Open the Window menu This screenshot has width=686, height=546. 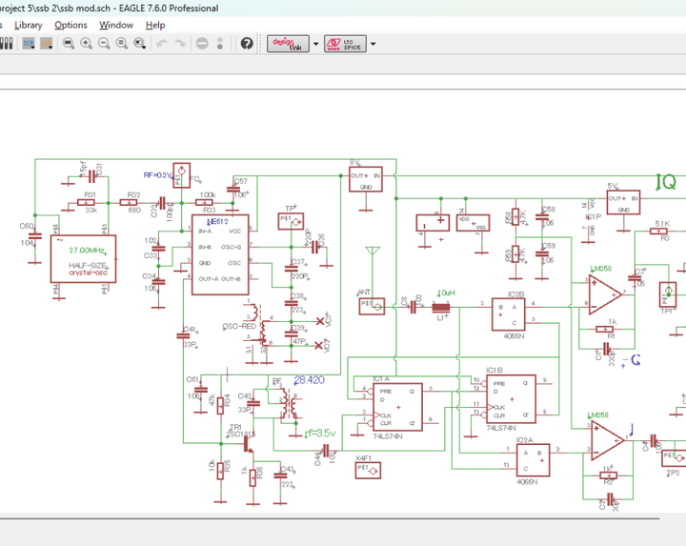tap(116, 25)
